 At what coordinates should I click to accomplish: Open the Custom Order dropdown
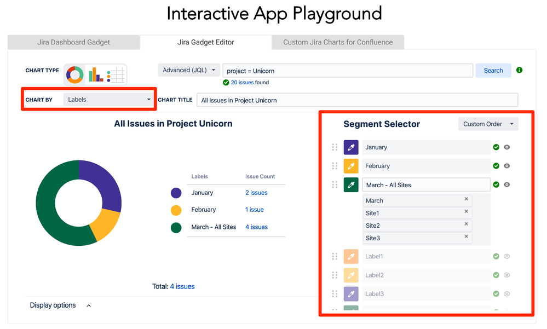point(487,124)
